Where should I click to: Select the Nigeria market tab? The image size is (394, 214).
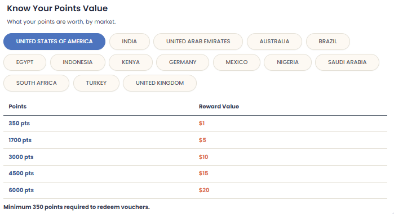(287, 62)
